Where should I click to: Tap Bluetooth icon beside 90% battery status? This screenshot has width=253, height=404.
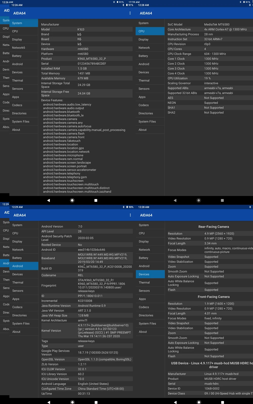[124, 207]
